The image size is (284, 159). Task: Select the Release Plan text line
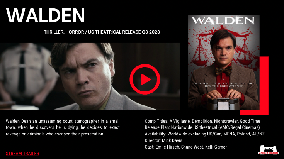202,127
